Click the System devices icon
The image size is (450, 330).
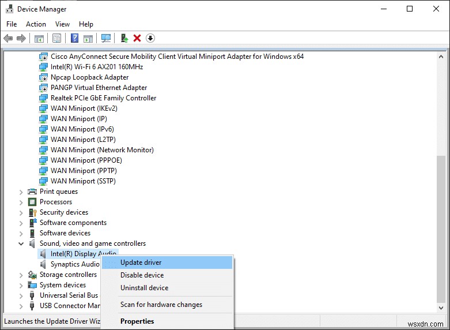click(32, 285)
